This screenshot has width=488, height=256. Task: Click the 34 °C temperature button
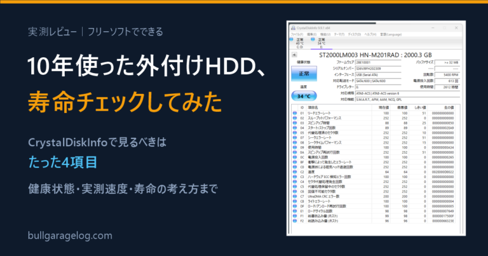click(304, 96)
